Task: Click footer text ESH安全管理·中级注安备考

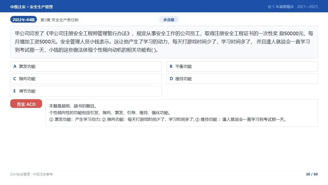Action: click(32, 174)
